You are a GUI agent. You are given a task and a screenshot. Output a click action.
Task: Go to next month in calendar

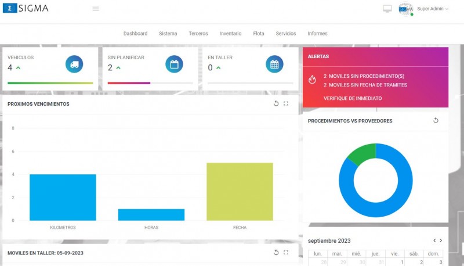[441, 240]
